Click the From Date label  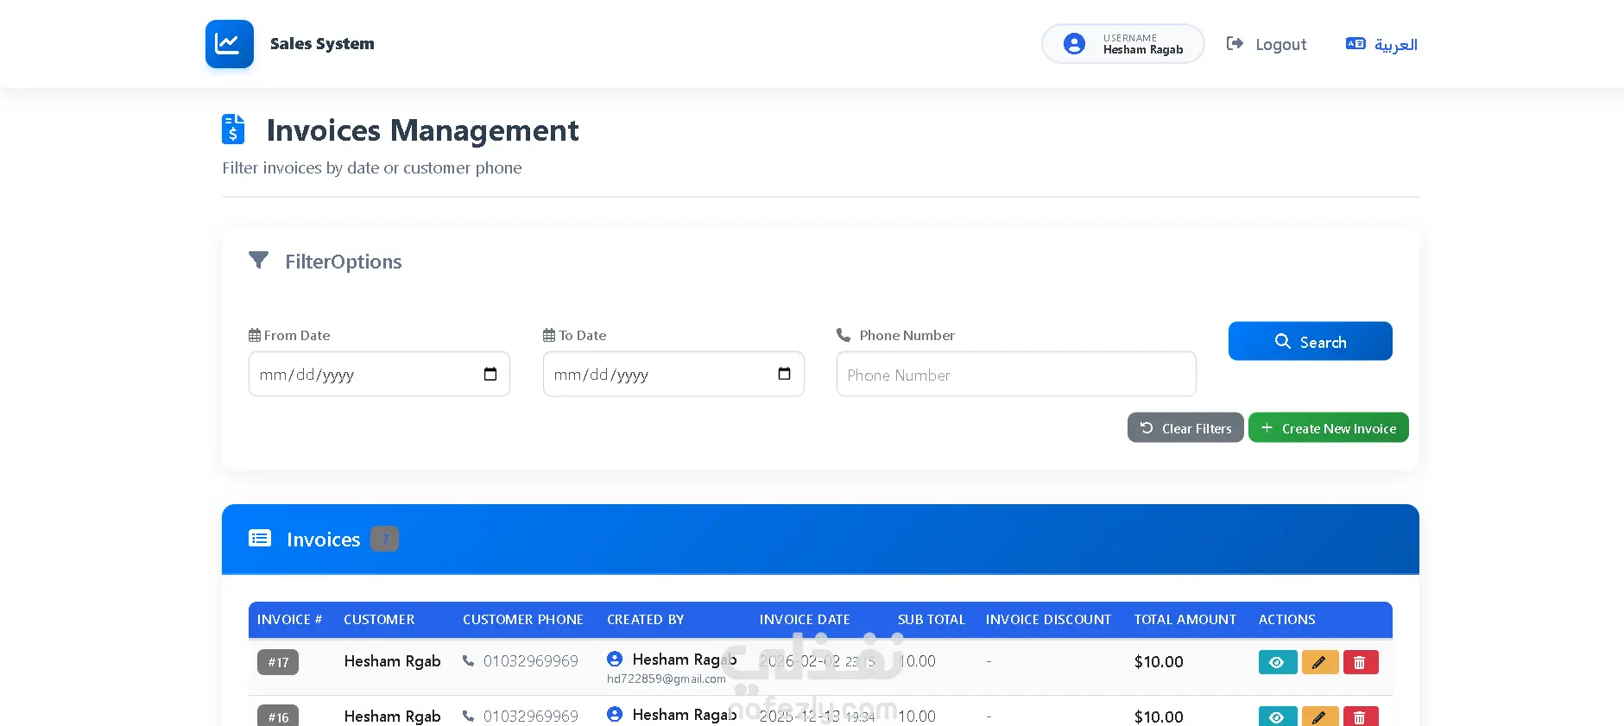(x=297, y=335)
